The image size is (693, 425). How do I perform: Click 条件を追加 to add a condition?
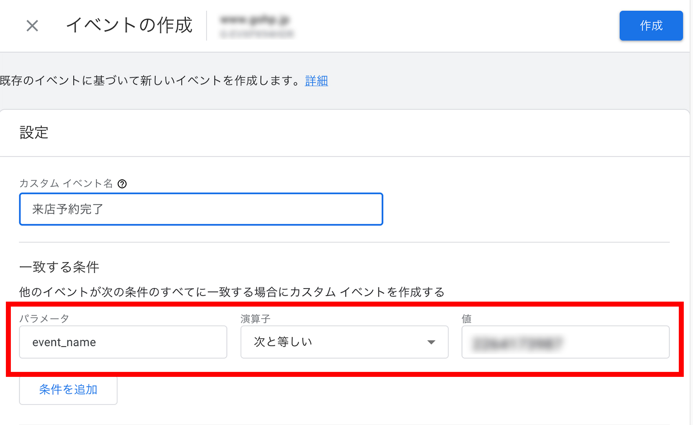(x=68, y=389)
